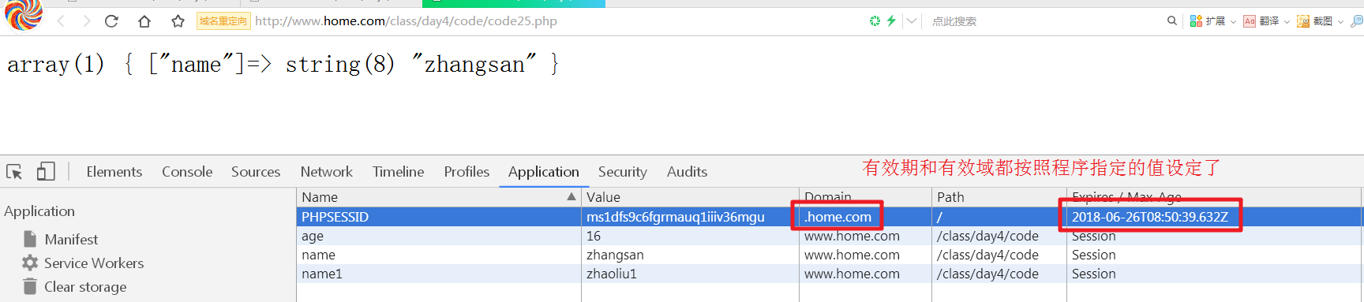Screen dimensions: 1364x302
Task: Open the Sources tab
Action: pyautogui.click(x=256, y=172)
